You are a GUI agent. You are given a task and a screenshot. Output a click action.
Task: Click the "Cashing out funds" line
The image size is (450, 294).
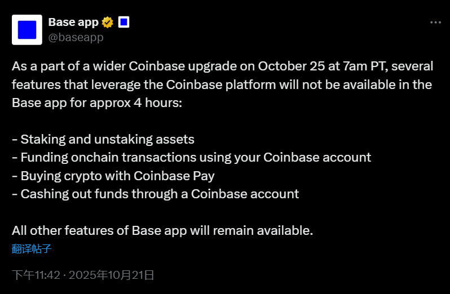(x=155, y=194)
